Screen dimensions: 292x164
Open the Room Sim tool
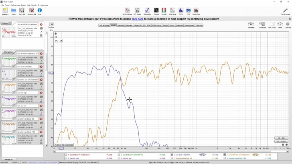(196, 12)
